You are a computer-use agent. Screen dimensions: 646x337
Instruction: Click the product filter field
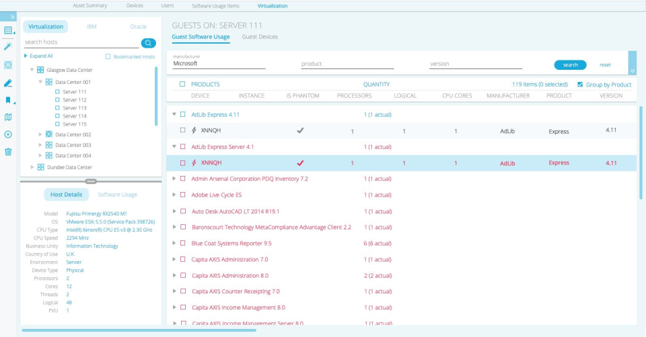[347, 64]
